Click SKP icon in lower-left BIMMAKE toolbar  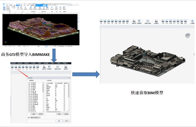point(34,67)
